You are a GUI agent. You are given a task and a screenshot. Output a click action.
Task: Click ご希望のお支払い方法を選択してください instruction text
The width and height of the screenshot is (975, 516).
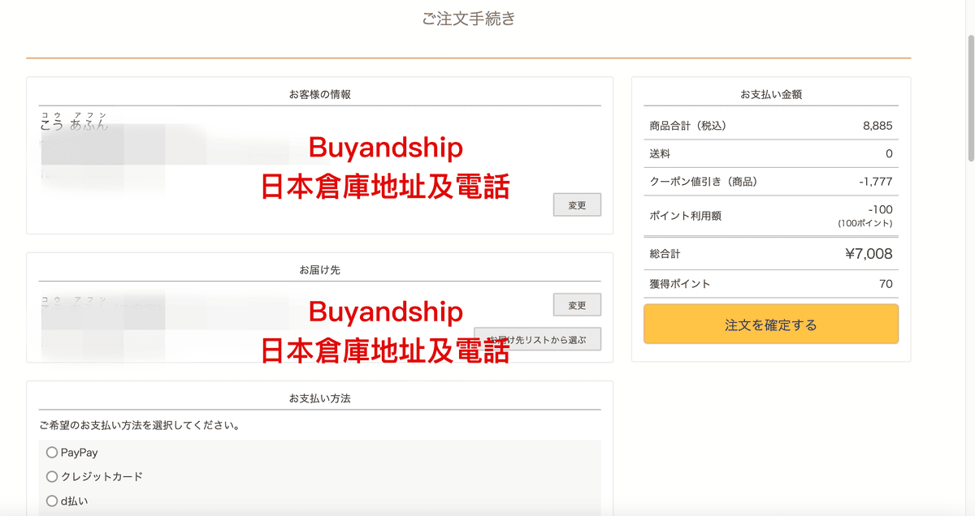click(x=139, y=425)
